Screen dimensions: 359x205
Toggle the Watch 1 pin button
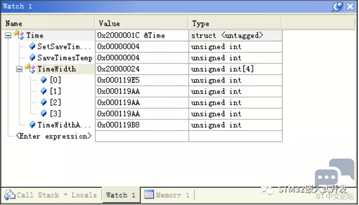pos(338,6)
